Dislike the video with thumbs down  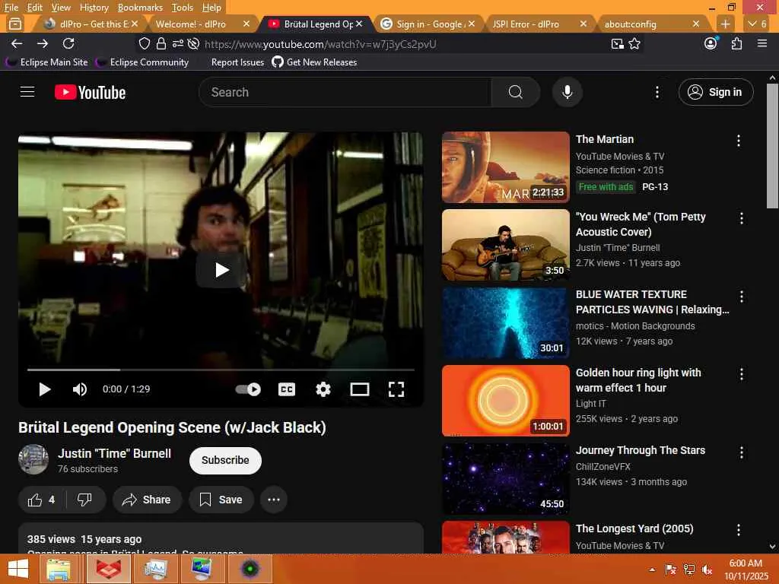(85, 500)
